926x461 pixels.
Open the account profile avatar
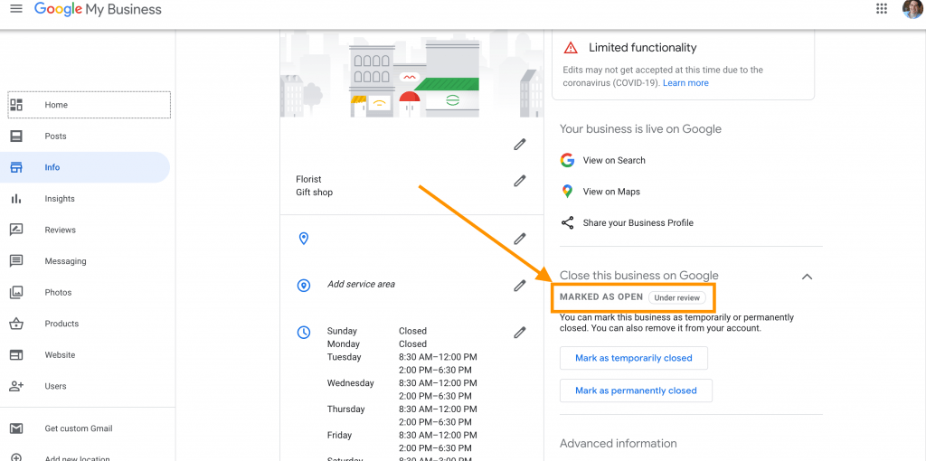pyautogui.click(x=913, y=9)
